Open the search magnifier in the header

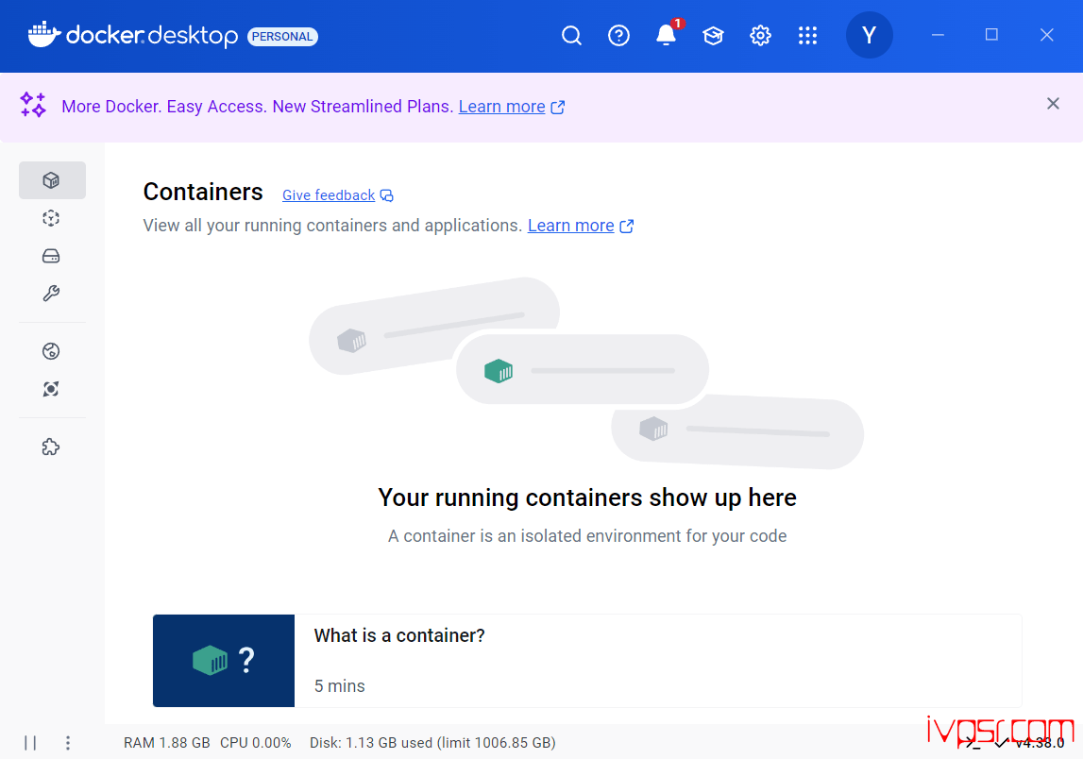coord(571,35)
